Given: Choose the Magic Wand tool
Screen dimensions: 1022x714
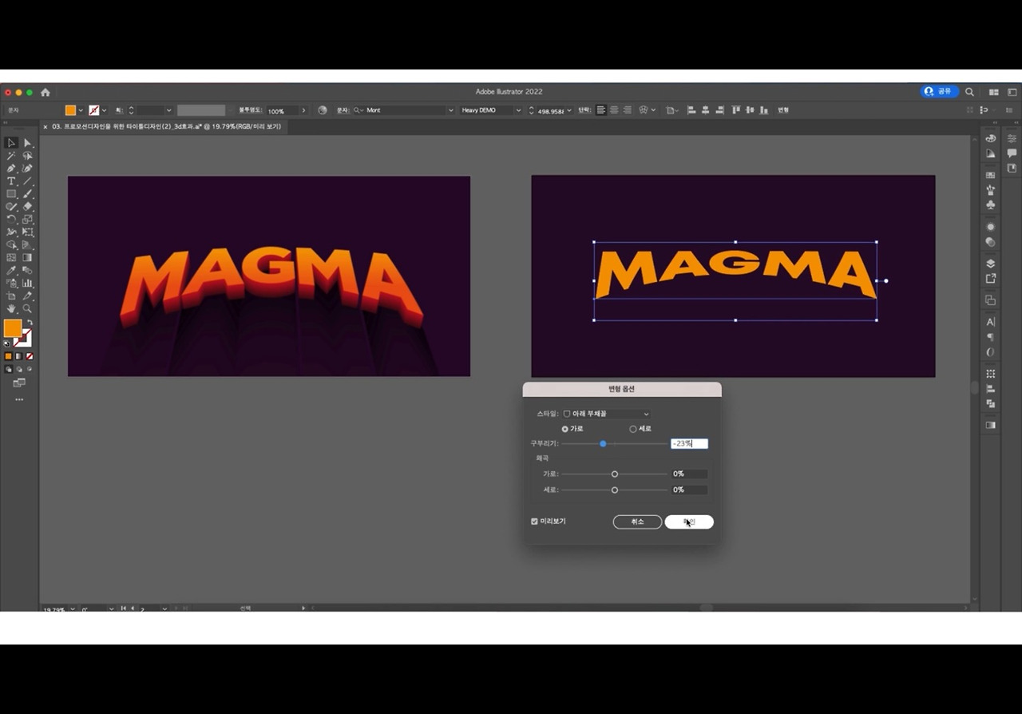Looking at the screenshot, I should [x=11, y=156].
